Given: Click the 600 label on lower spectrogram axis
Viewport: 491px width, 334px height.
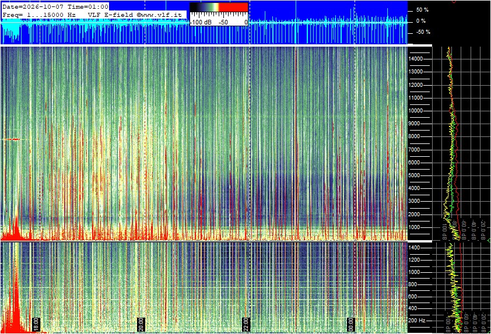Looking at the screenshot, I should click(x=412, y=297).
